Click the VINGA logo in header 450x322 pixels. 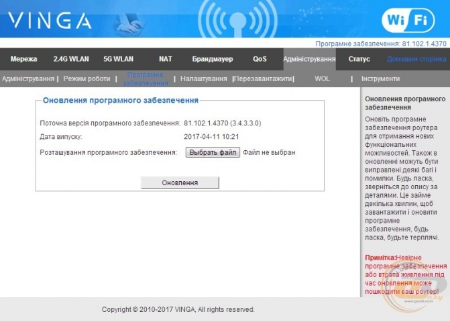coord(50,21)
